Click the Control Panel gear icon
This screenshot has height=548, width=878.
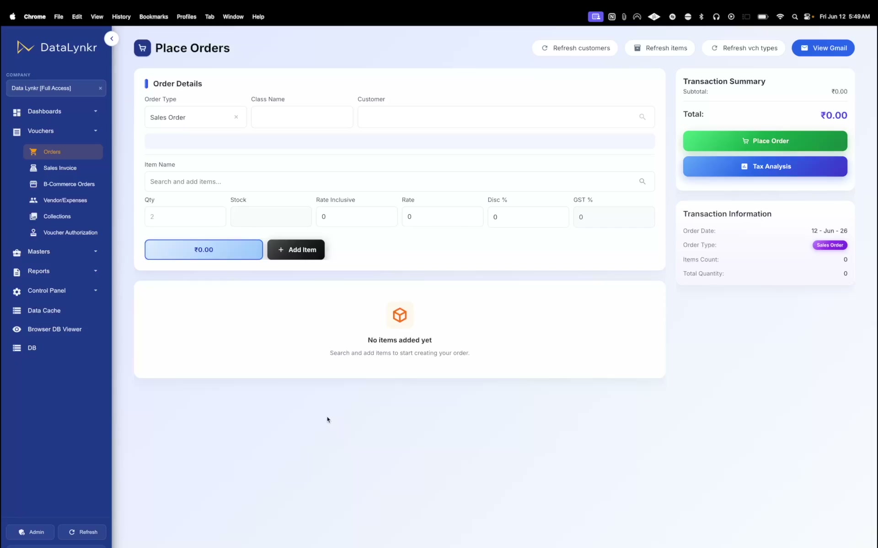point(17,291)
